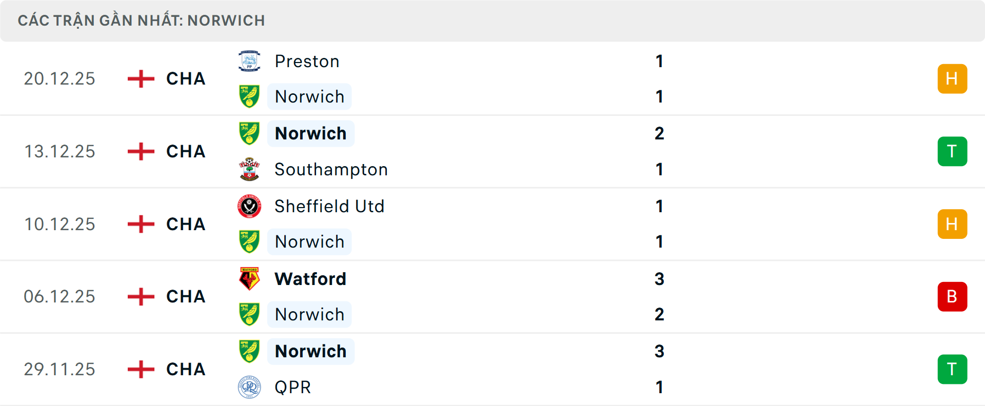The image size is (985, 406).
Task: Click CHA league label for 10.12.25 match
Action: pos(186,224)
